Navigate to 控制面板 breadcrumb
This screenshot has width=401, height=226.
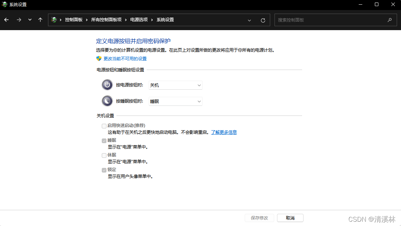74,20
